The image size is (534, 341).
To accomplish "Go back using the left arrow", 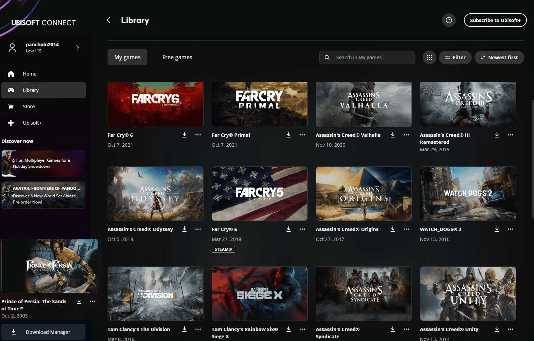I will pyautogui.click(x=109, y=20).
